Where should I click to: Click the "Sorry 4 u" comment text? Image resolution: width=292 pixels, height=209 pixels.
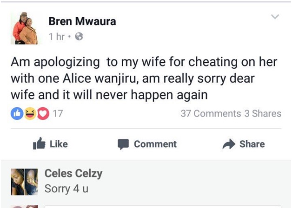(66, 189)
